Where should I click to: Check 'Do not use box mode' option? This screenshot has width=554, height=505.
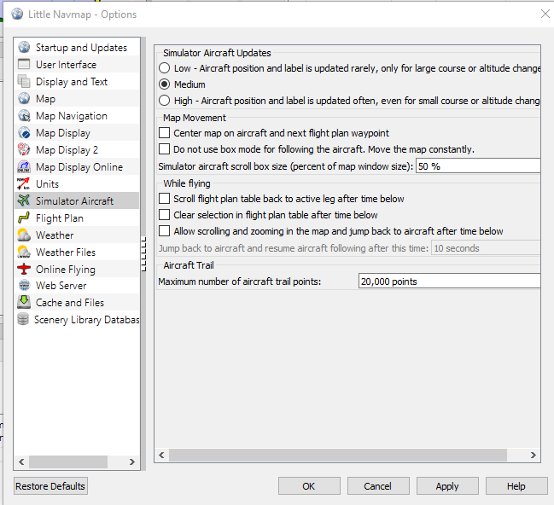pyautogui.click(x=164, y=149)
